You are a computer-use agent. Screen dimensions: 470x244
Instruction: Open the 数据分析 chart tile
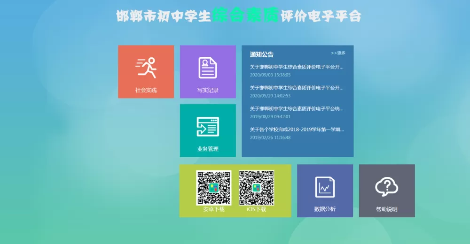(325, 191)
